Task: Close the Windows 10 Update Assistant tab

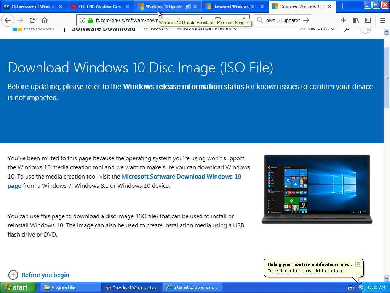Action: point(195,6)
